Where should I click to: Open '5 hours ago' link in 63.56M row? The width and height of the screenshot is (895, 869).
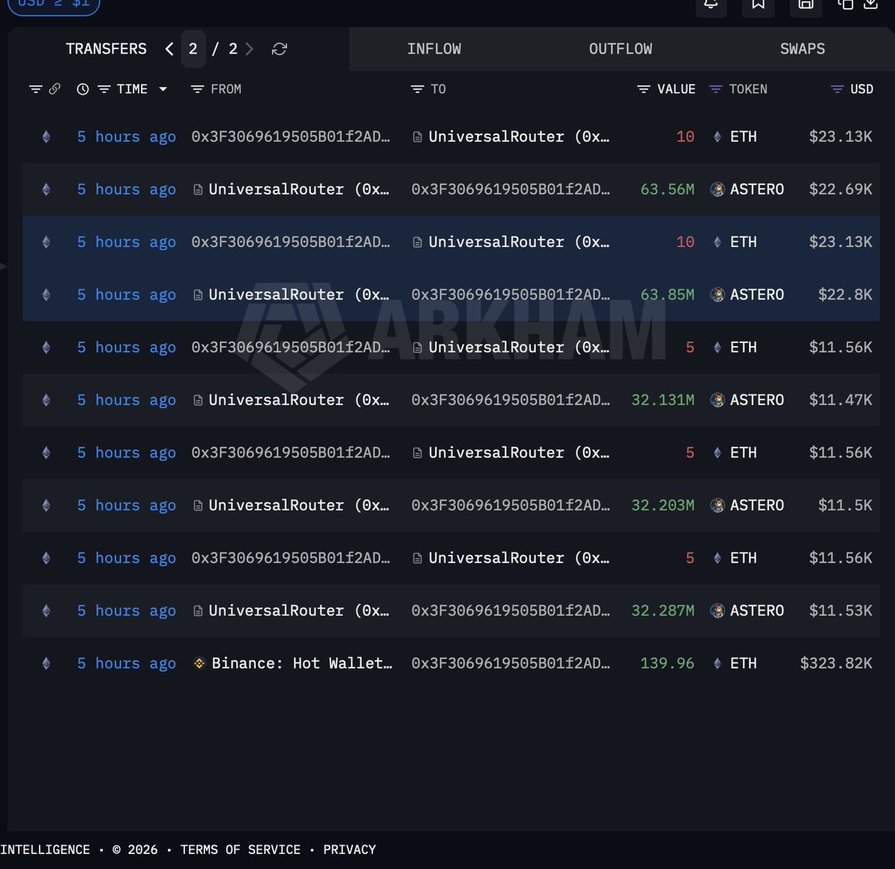pos(127,189)
